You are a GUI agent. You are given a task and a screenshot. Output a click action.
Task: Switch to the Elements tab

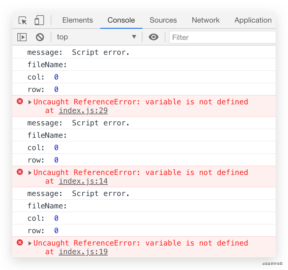pyautogui.click(x=77, y=20)
